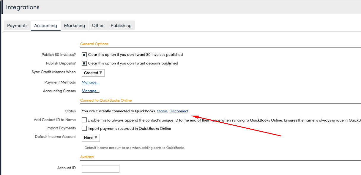Go to the Other tab
This screenshot has height=175, width=361.
tap(98, 26)
